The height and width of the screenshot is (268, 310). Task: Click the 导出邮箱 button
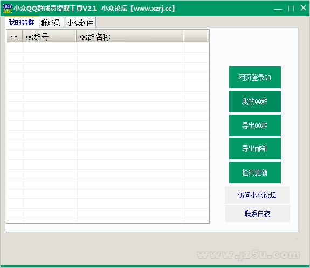255,149
